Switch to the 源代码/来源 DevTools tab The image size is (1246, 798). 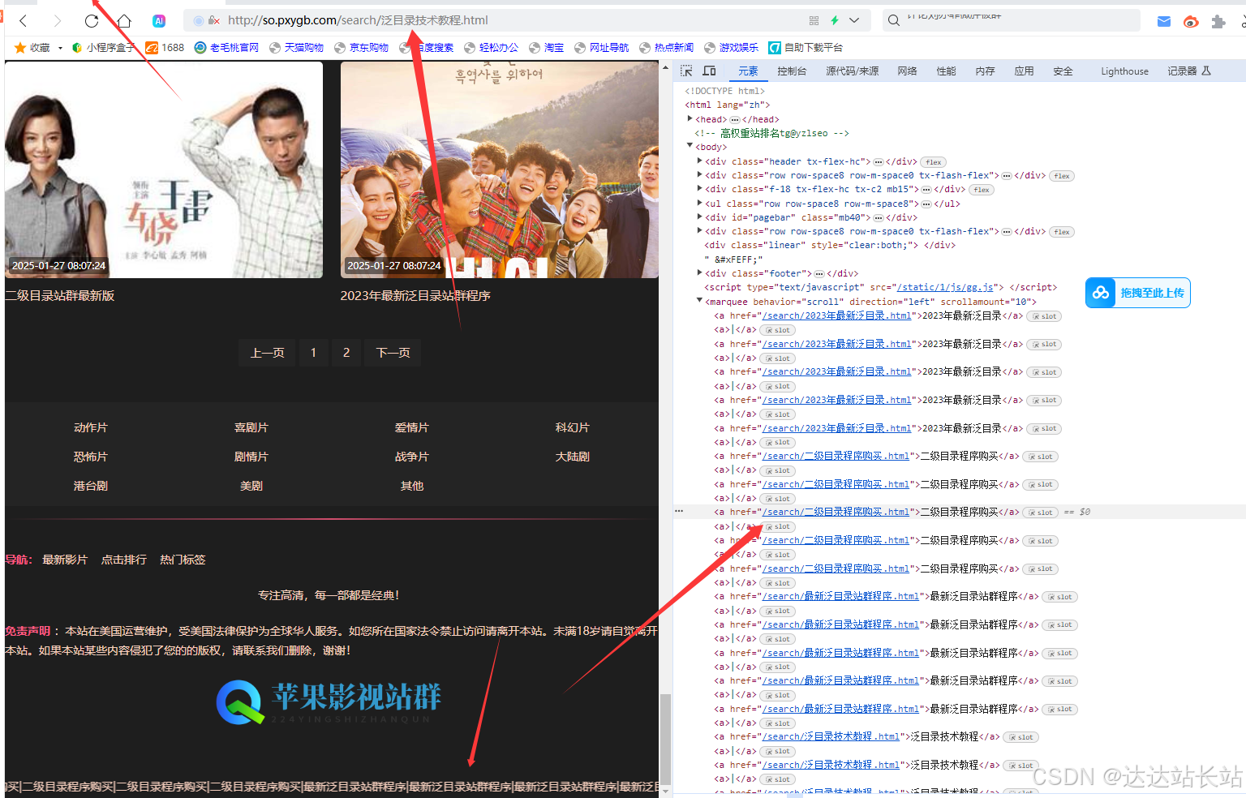(x=852, y=71)
